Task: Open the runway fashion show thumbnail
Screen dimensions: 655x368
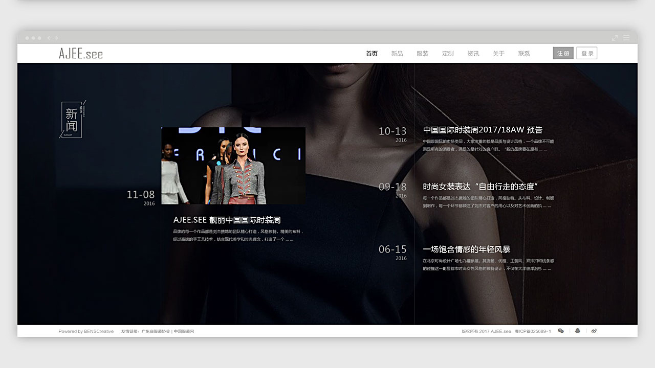Action: (x=233, y=166)
